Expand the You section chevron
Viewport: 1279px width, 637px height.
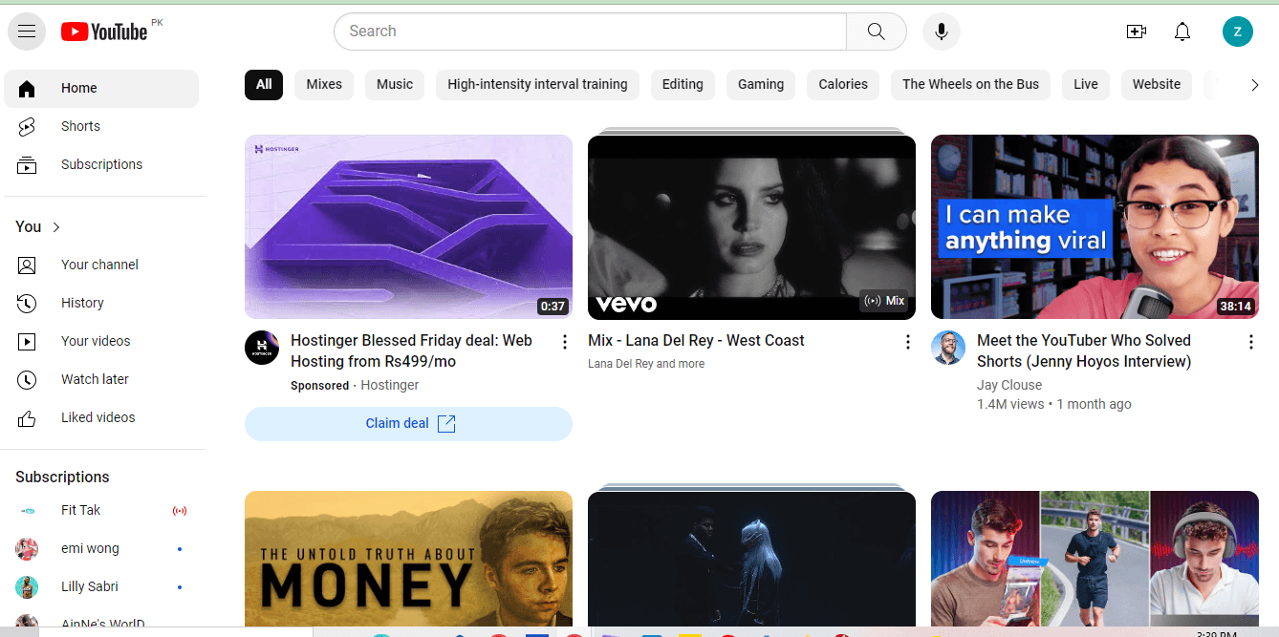point(56,227)
